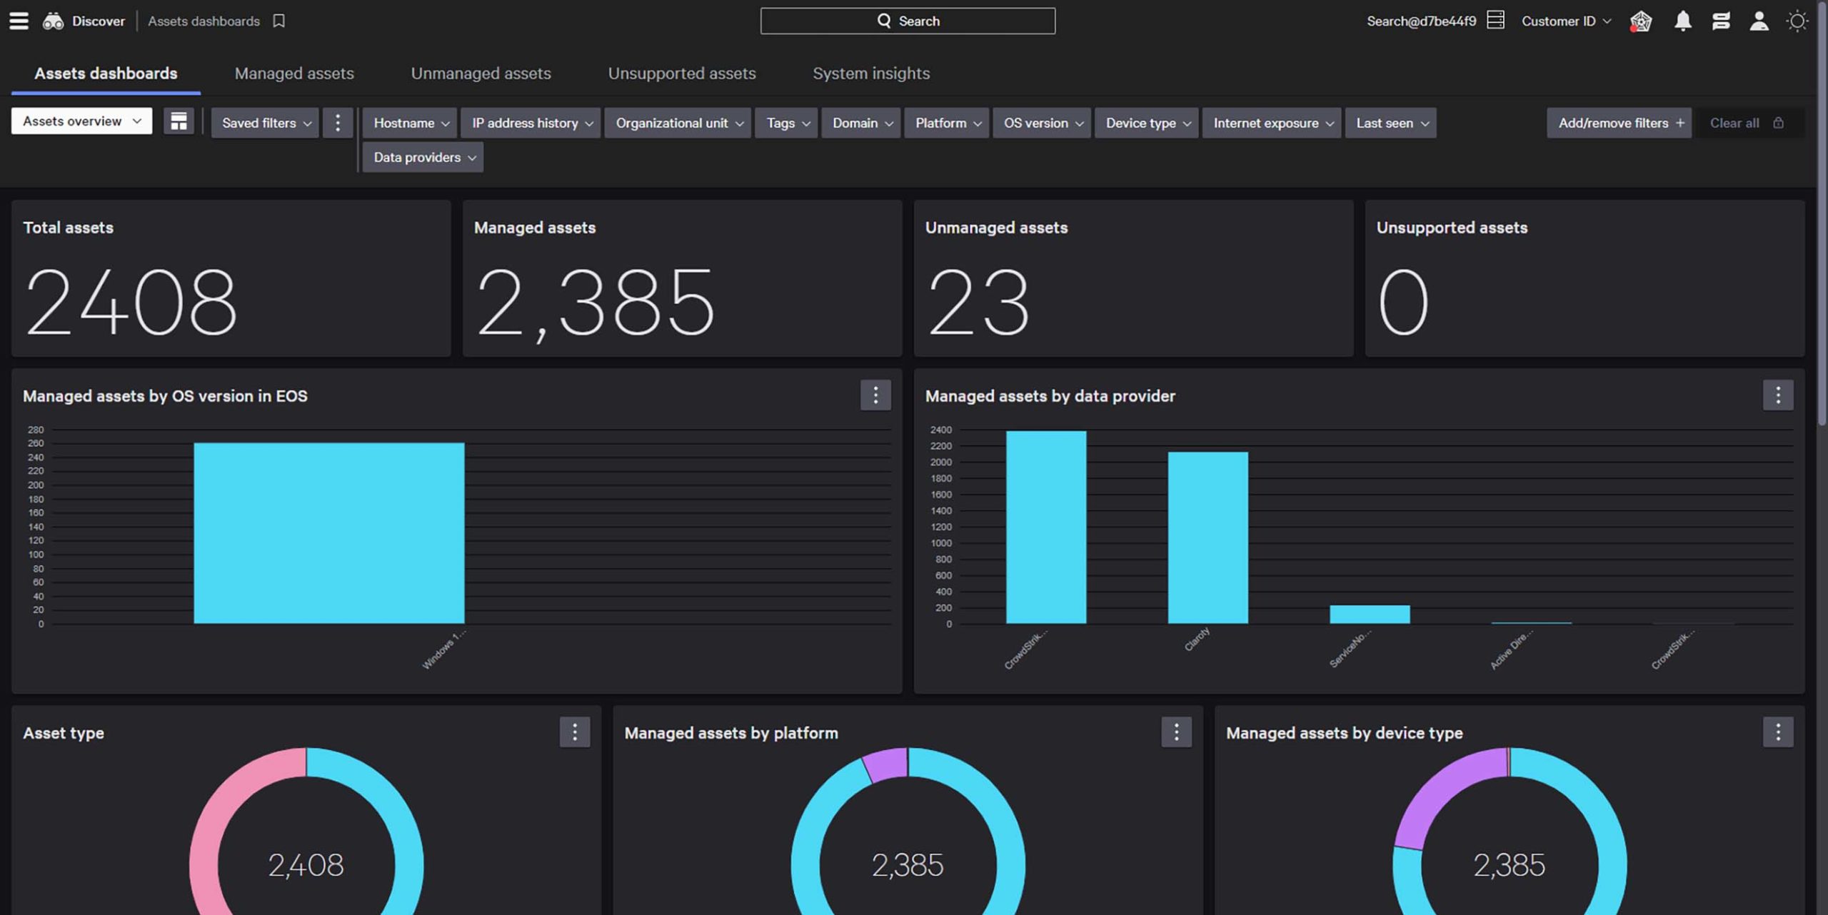Expand the Data providers filter
This screenshot has width=1828, height=915.
click(x=423, y=157)
